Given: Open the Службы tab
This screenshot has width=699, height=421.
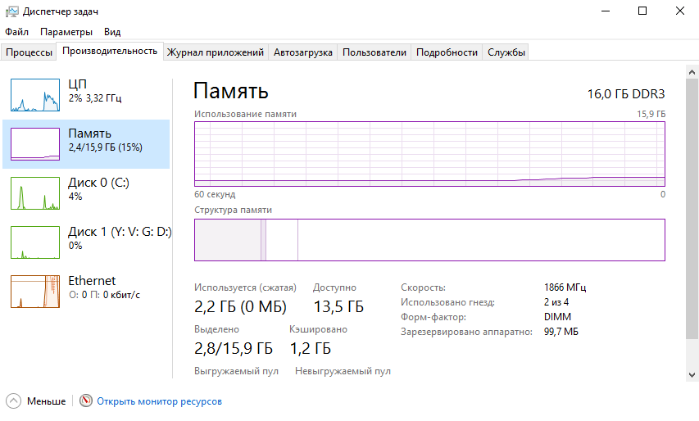Looking at the screenshot, I should coord(506,52).
